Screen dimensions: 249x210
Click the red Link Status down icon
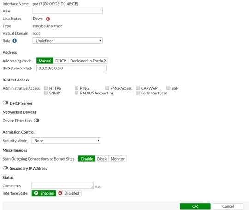[48, 19]
